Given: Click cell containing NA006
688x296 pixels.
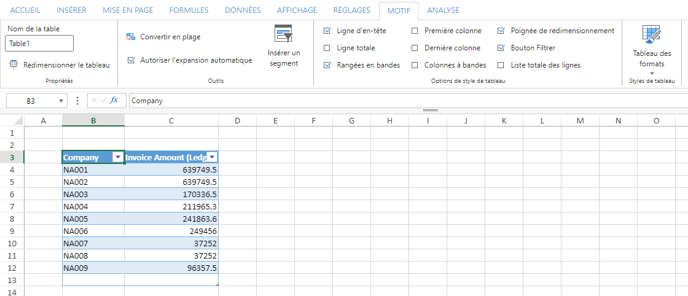Looking at the screenshot, I should 93,231.
